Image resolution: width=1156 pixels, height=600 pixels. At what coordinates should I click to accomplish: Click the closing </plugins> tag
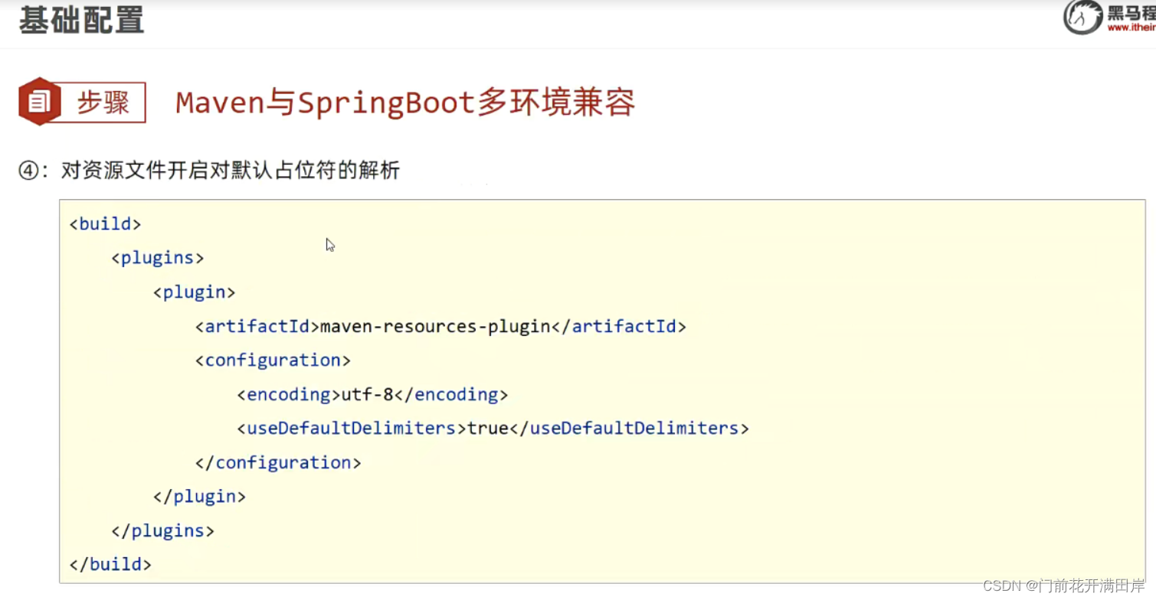pyautogui.click(x=163, y=530)
